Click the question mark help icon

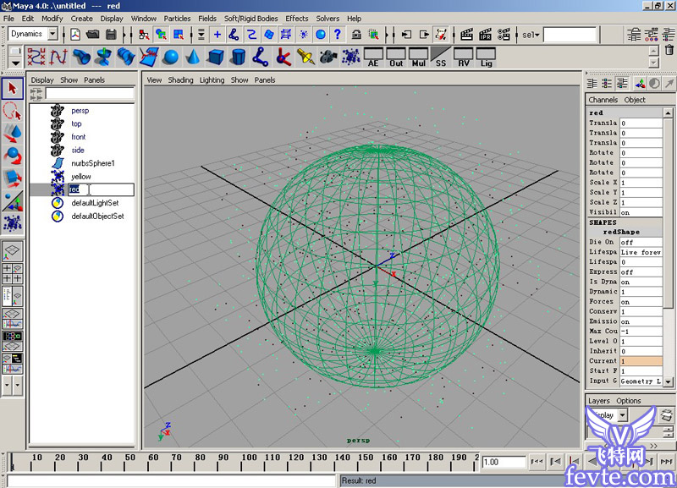click(338, 35)
